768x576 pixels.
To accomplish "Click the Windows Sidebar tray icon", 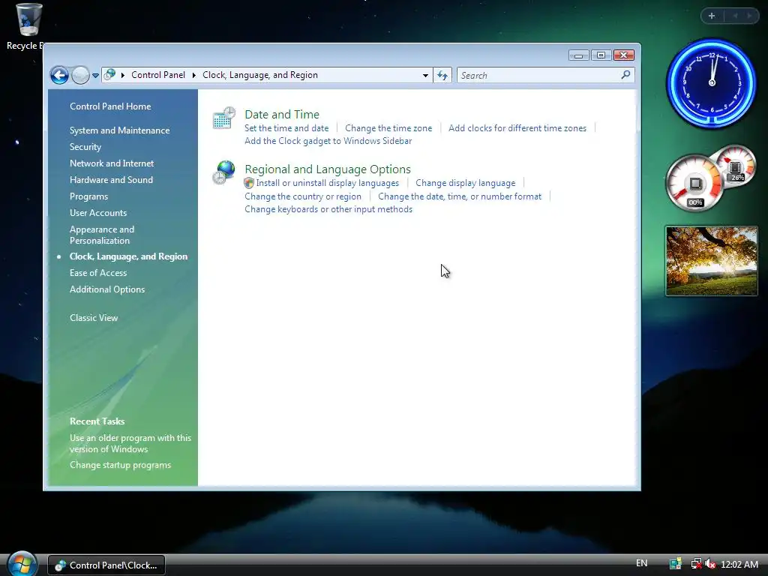I will coord(676,564).
